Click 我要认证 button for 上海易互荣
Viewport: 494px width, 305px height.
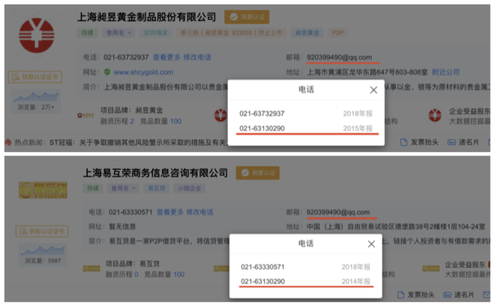[258, 173]
